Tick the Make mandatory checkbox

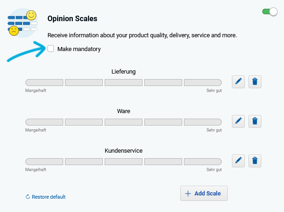[51, 49]
